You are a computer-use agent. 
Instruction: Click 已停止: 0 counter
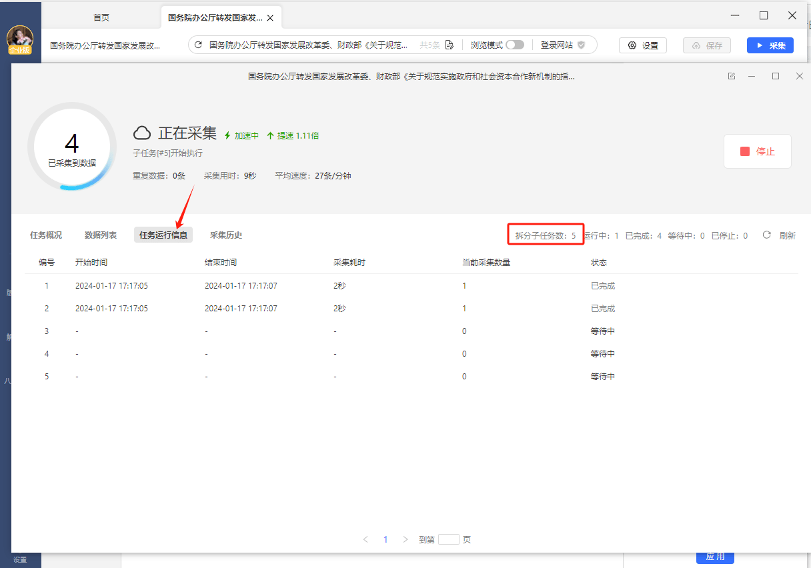pyautogui.click(x=730, y=236)
